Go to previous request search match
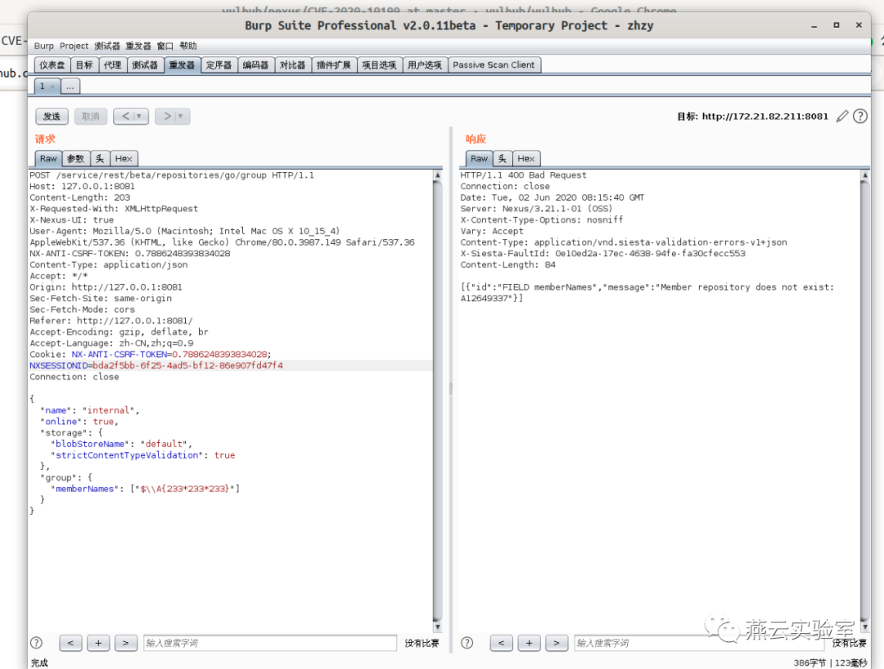884x669 pixels. click(70, 643)
